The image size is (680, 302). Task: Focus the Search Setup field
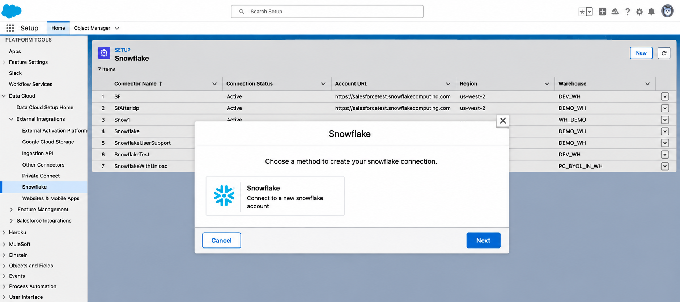(x=327, y=12)
